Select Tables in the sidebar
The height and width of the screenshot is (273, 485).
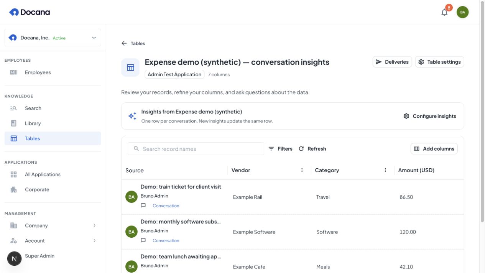click(x=53, y=138)
